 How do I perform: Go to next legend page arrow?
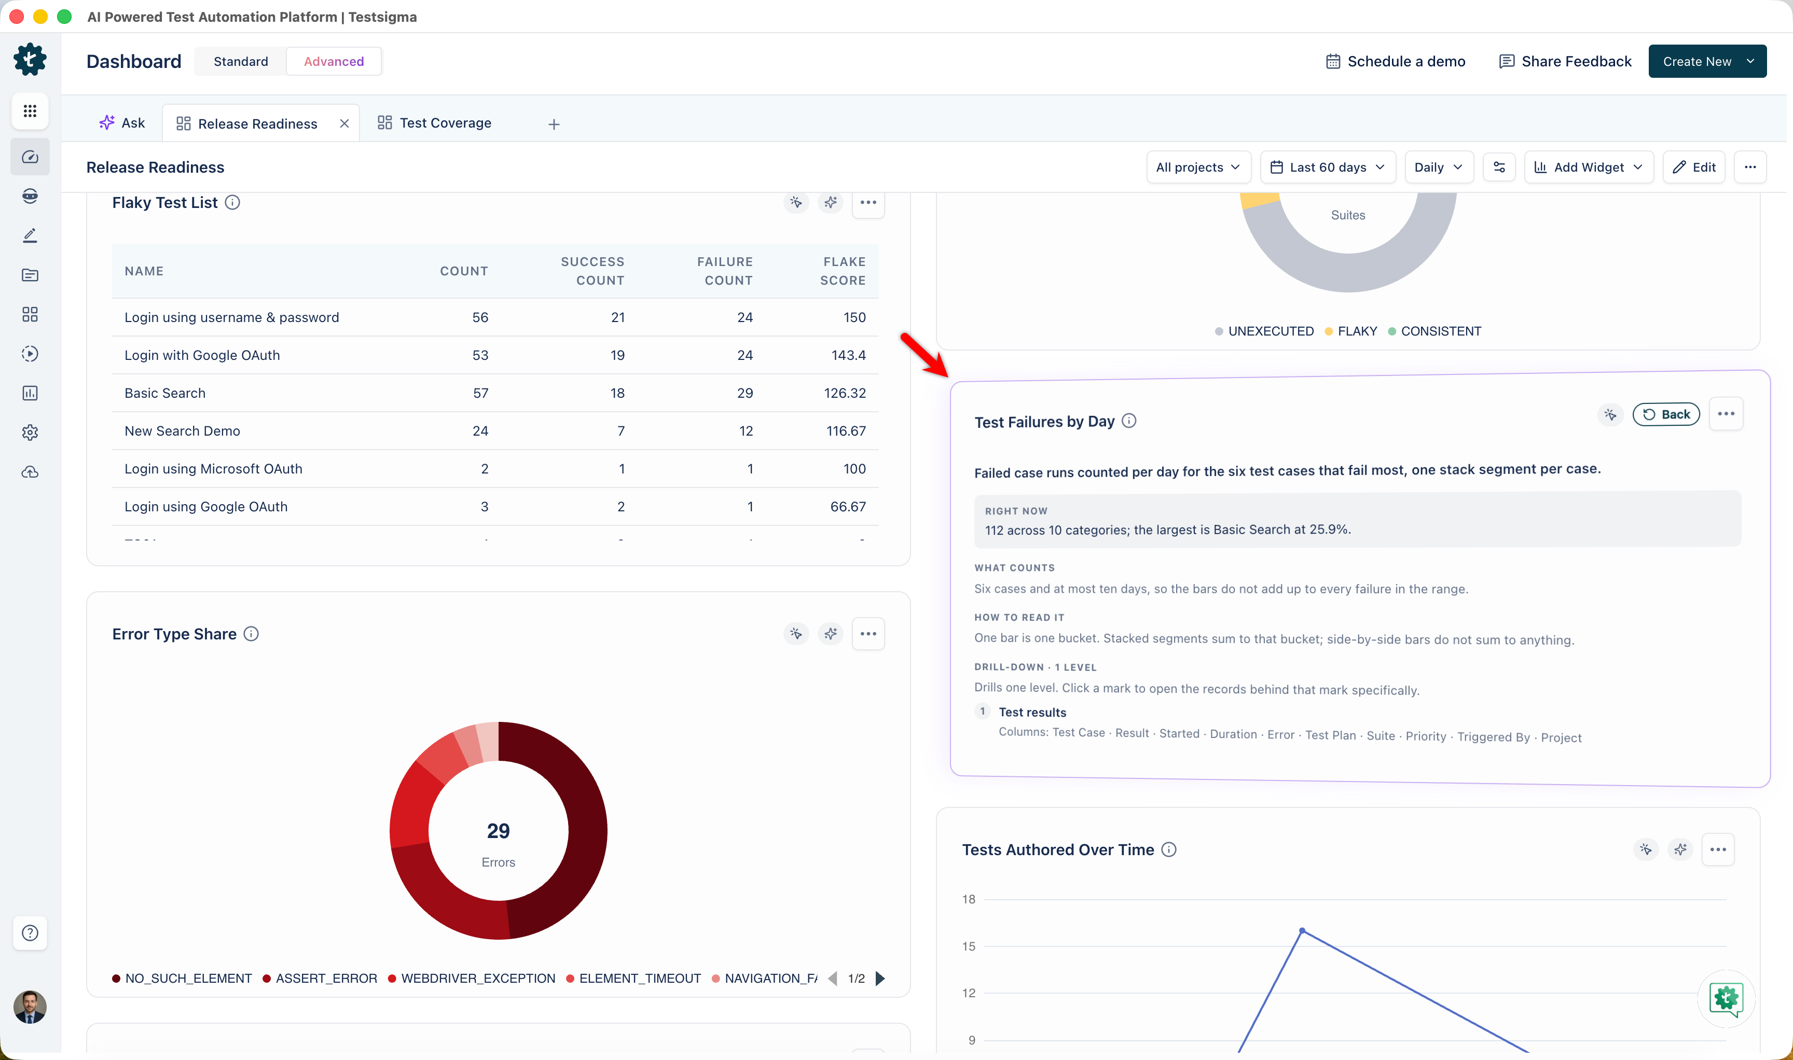pos(880,979)
